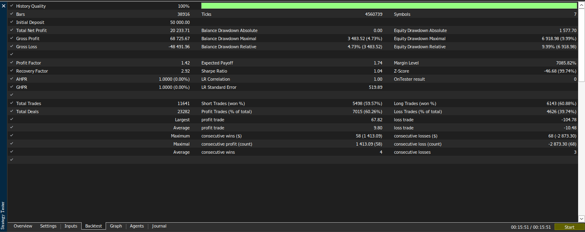Click the Total Net Profit value 20 233.71

(180, 31)
